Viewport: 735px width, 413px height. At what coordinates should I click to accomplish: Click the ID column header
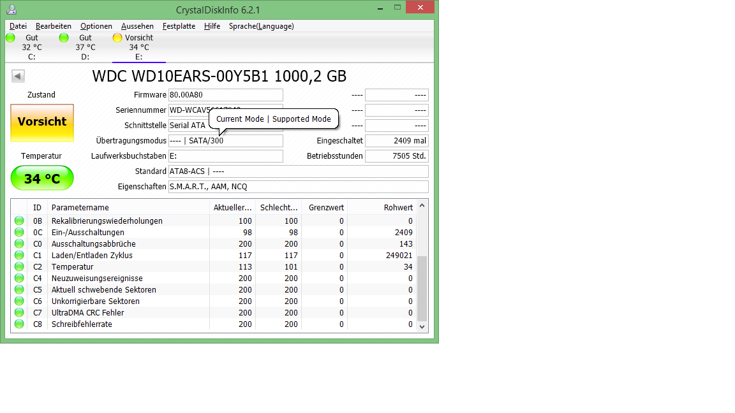click(x=38, y=207)
